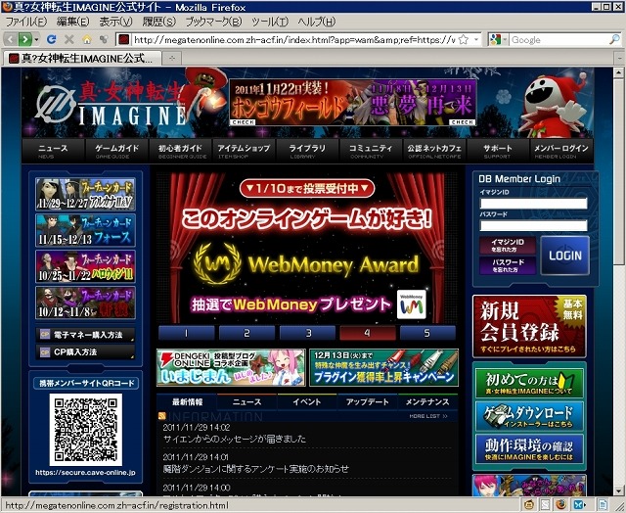This screenshot has width=626, height=513.
Task: Open the list-all-tabs dropdown at tab bar end
Action: tap(619, 59)
